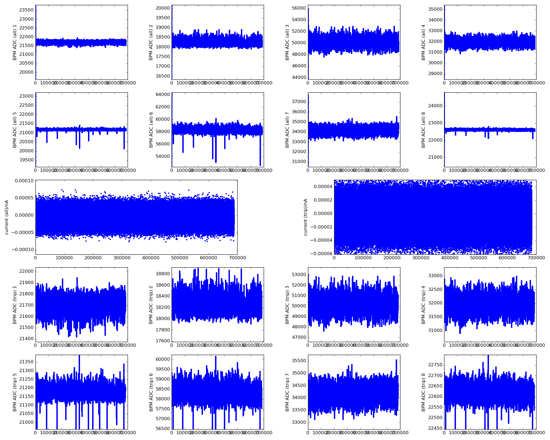The width and height of the screenshot is (550, 440).
Task: Click the BPM ADC (all) 5 plot area
Action: point(81,130)
